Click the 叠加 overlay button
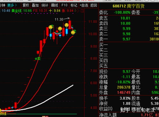159x117 pixels. 35,5
